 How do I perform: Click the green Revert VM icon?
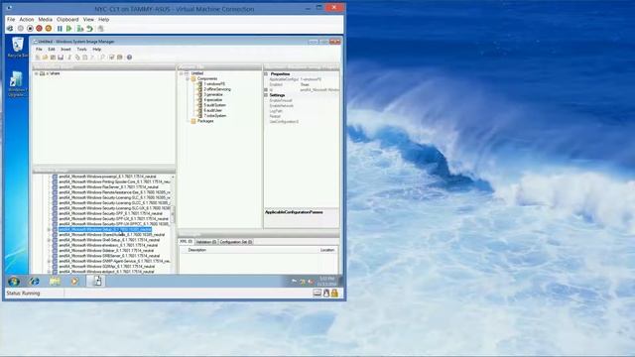click(x=89, y=29)
